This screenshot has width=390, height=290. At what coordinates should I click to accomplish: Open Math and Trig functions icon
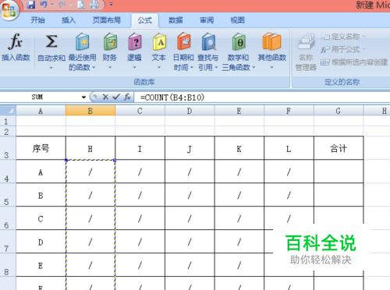(239, 41)
